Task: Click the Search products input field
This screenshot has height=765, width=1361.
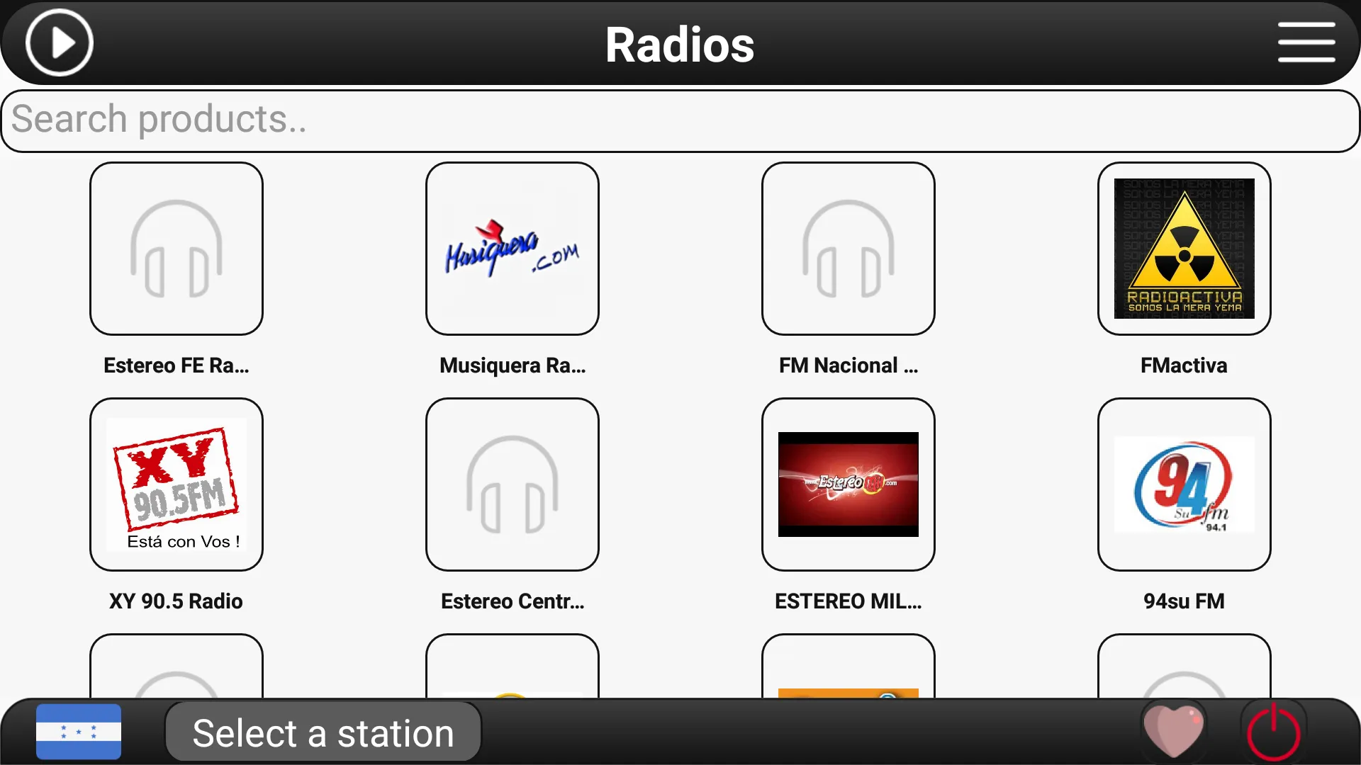Action: [x=680, y=120]
